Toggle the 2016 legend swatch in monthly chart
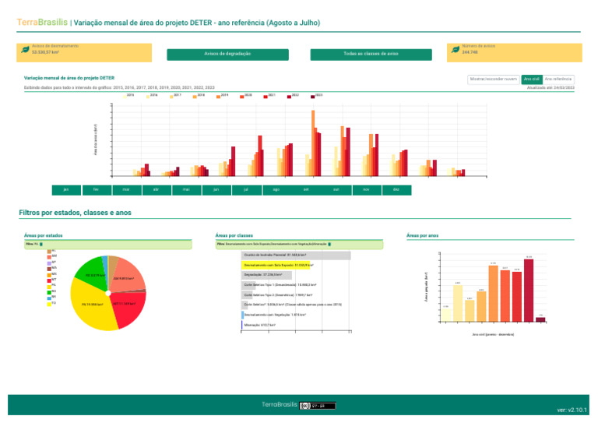The width and height of the screenshot is (598, 423). click(148, 97)
